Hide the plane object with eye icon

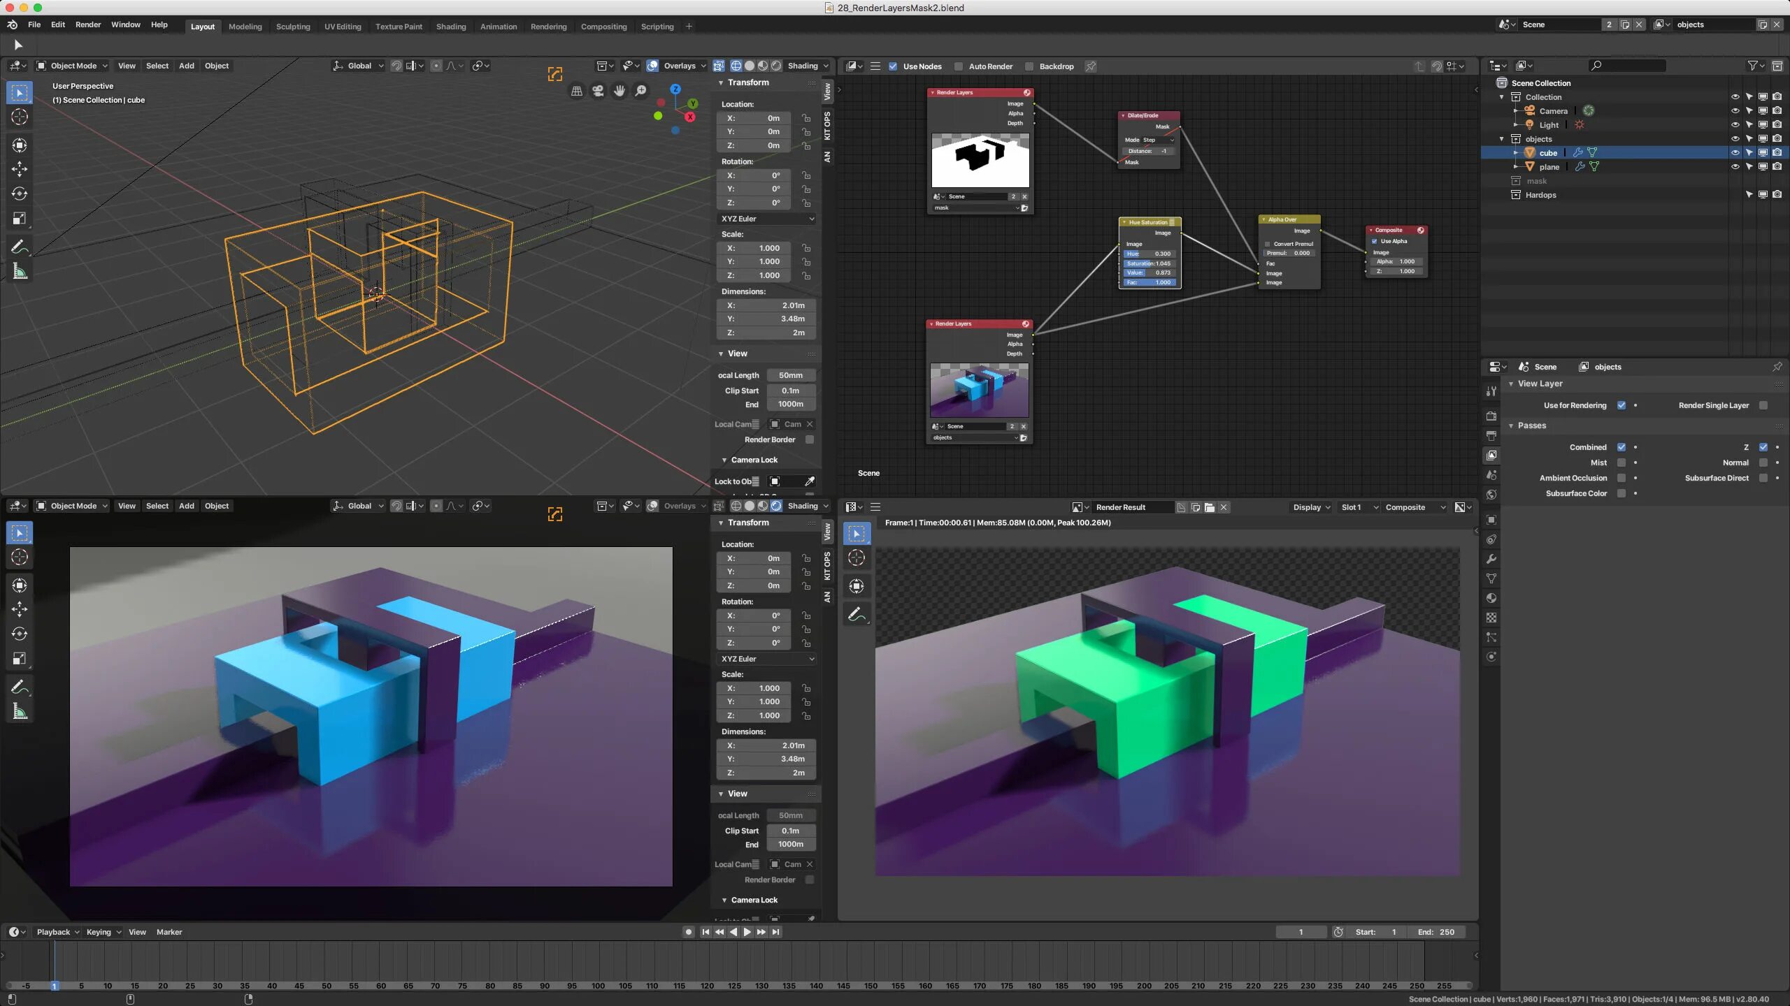(1735, 167)
